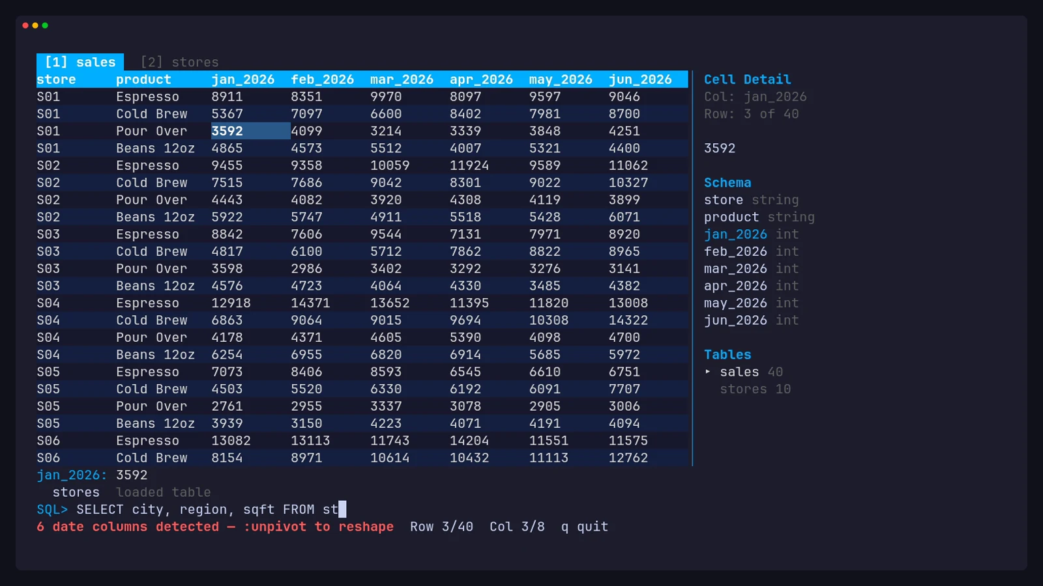Focus the SQL> query input line
The width and height of the screenshot is (1043, 586).
tap(191, 509)
